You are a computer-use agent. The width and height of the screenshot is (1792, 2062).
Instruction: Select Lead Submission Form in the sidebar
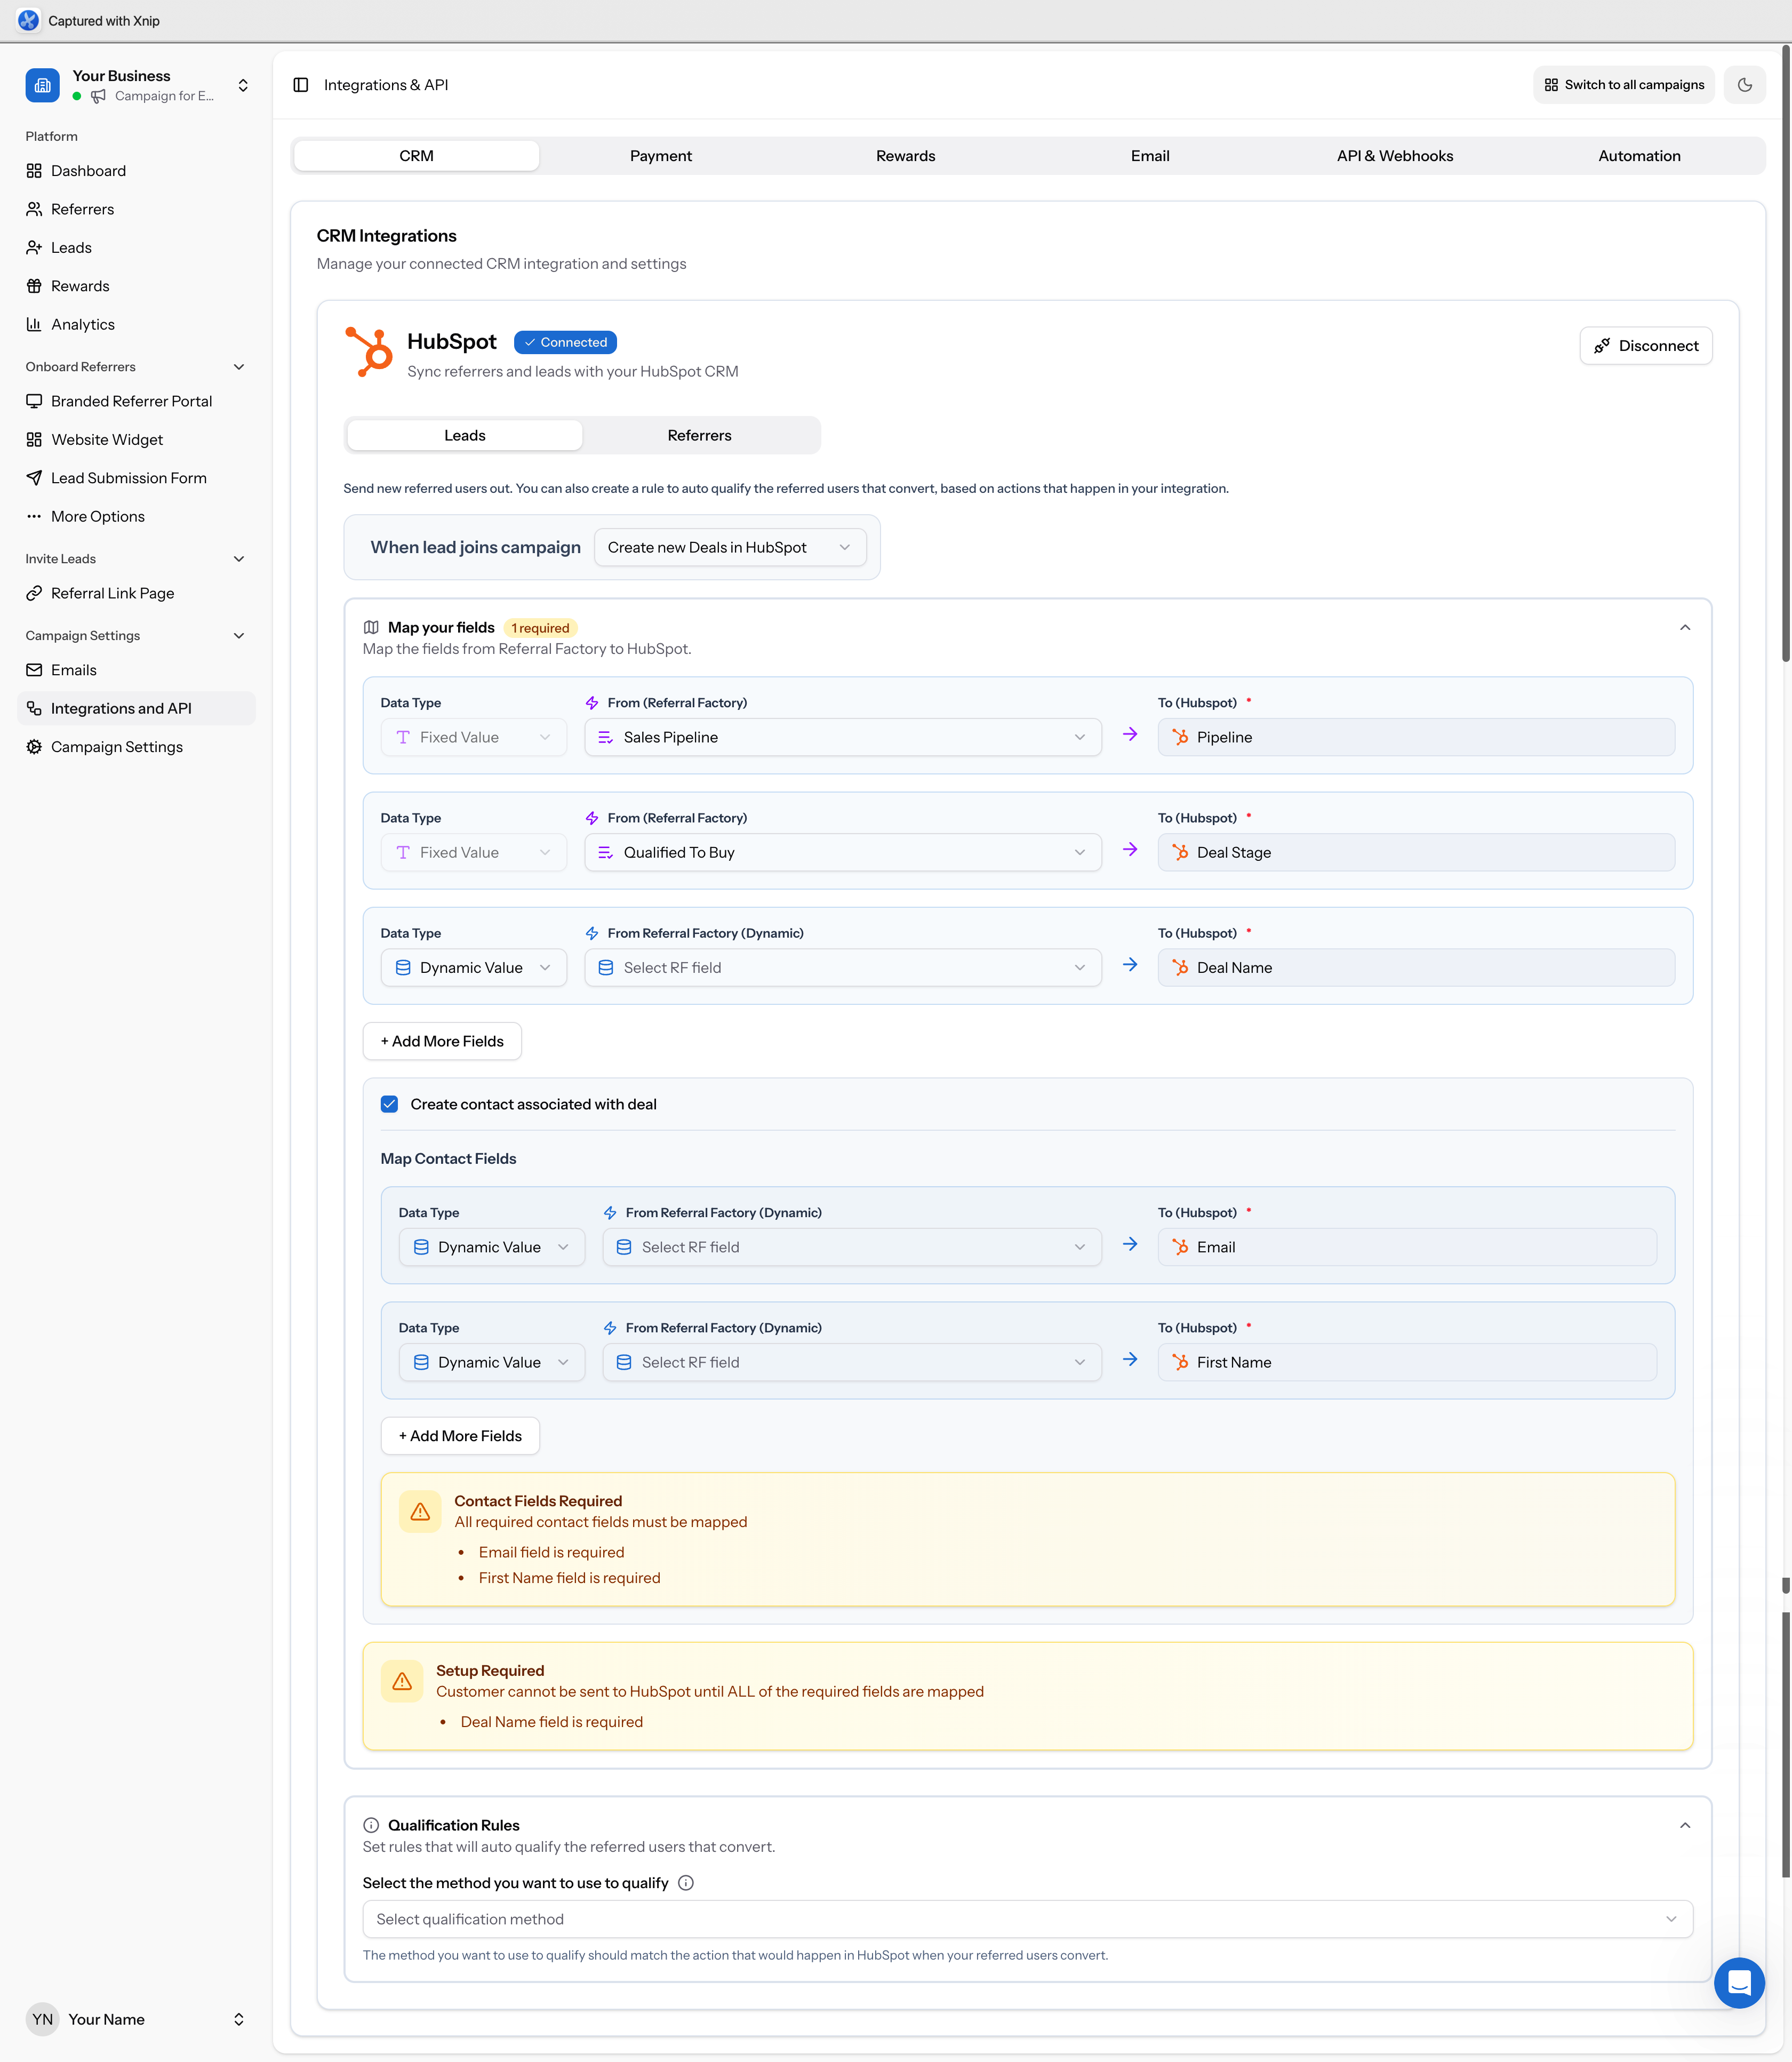128,478
